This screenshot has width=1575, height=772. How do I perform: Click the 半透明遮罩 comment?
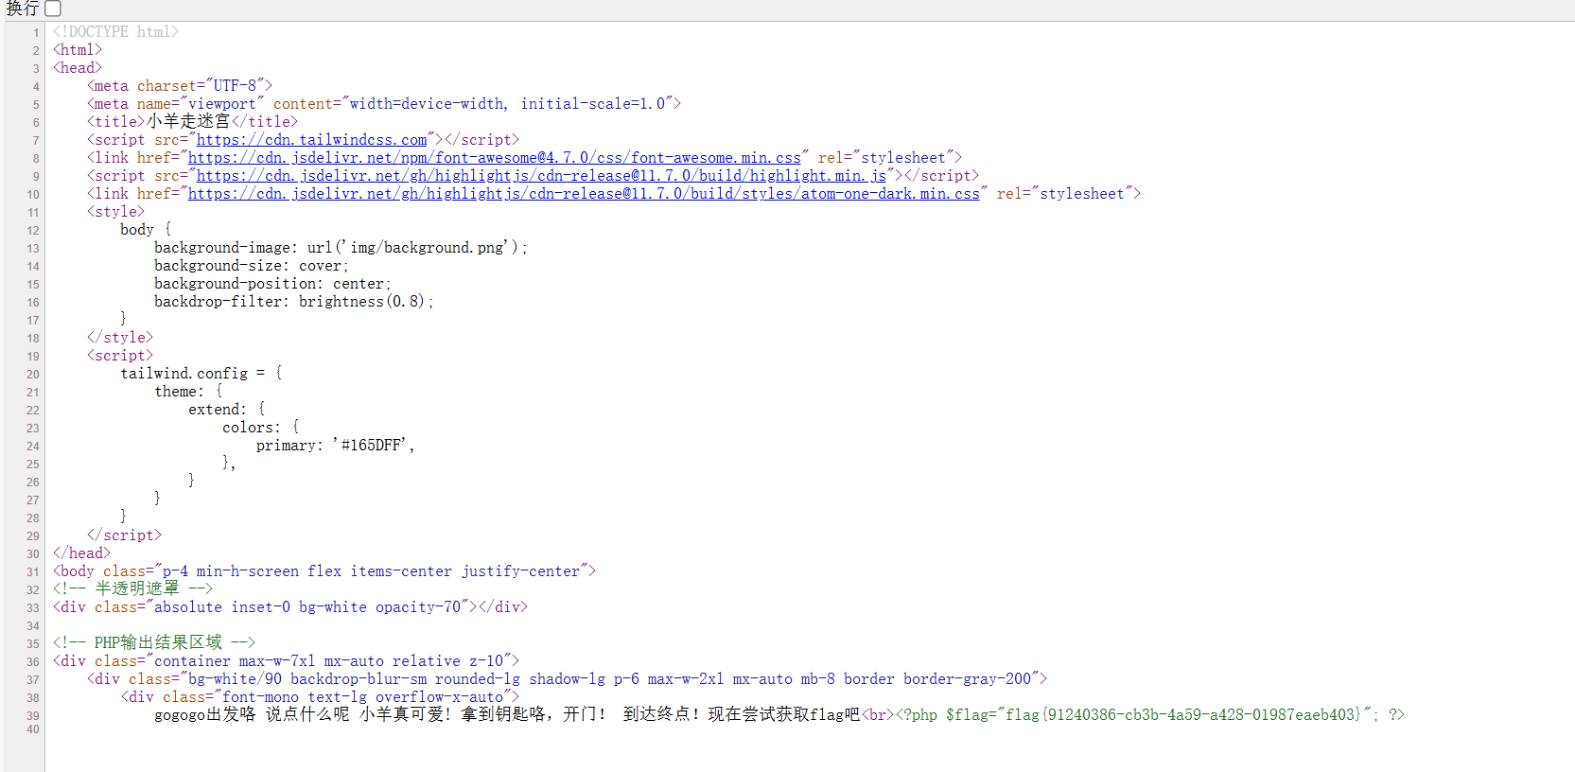132,589
